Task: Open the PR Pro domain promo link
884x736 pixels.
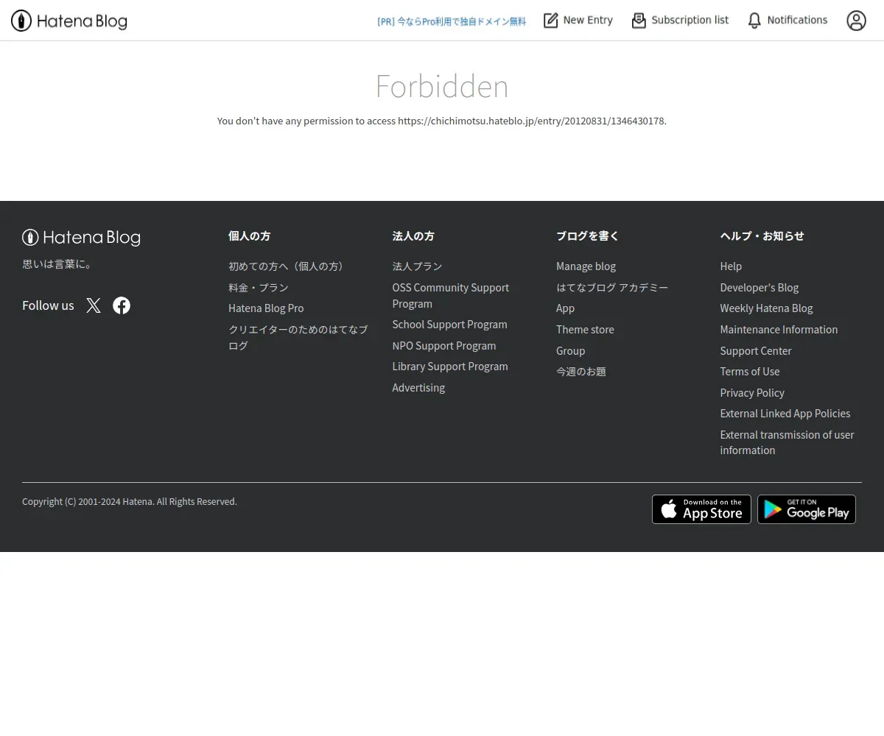Action: point(452,21)
